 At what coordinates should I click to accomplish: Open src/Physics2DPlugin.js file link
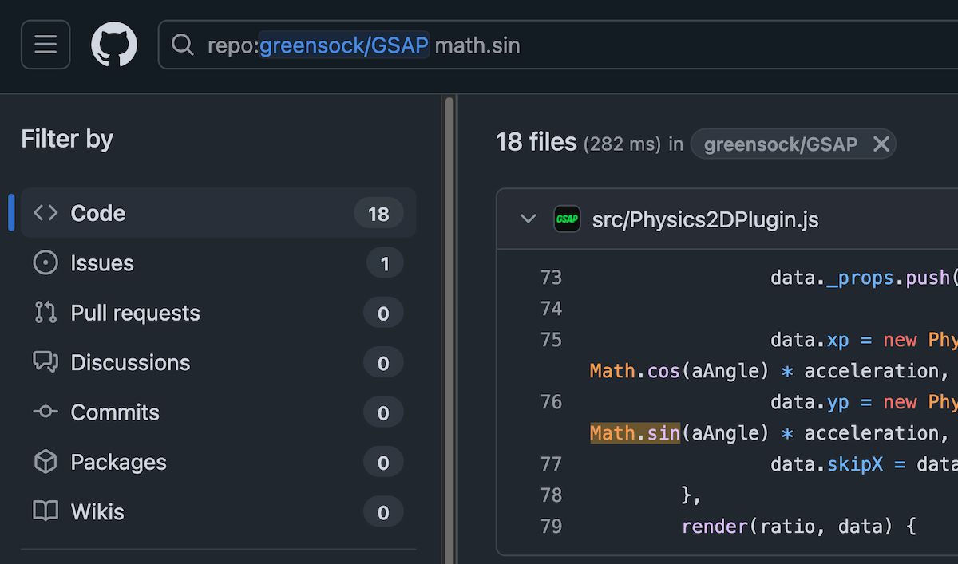click(705, 220)
